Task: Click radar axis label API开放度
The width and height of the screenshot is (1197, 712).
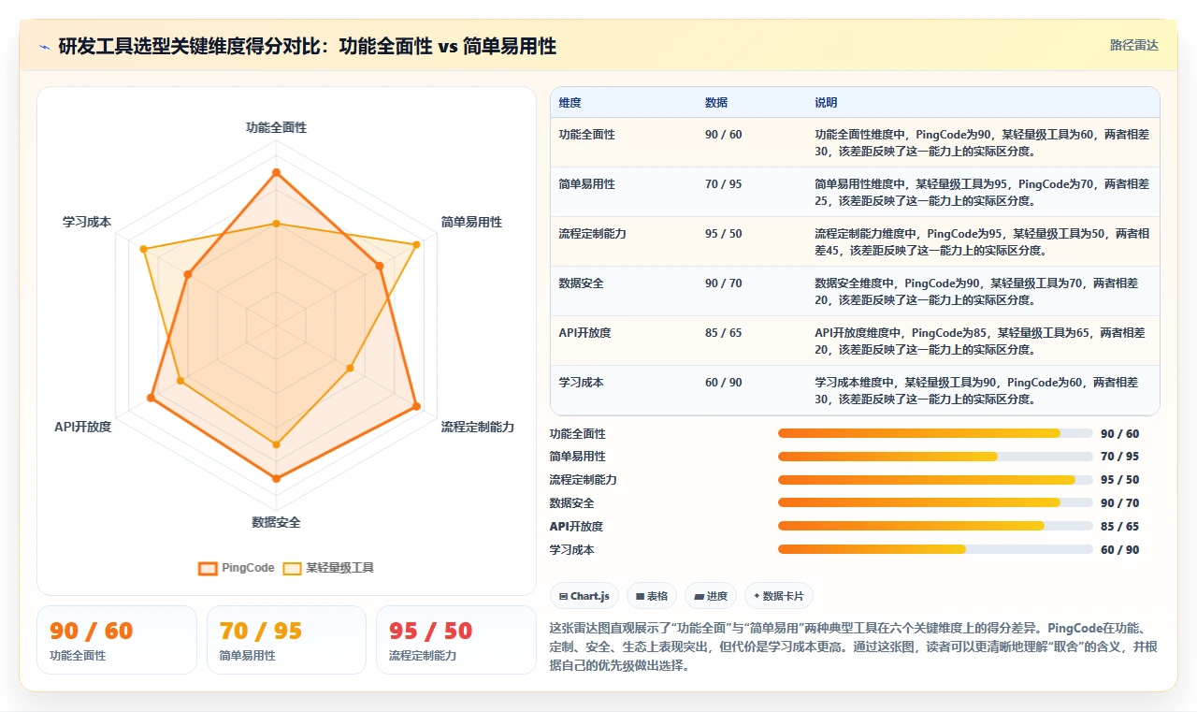Action: (x=83, y=427)
